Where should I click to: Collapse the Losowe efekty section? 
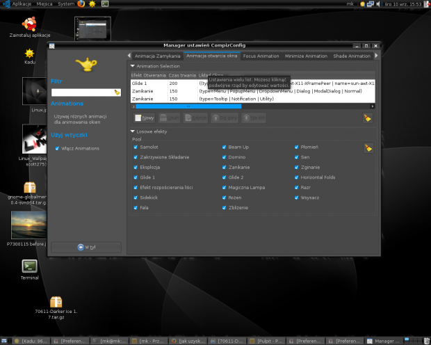(x=133, y=131)
